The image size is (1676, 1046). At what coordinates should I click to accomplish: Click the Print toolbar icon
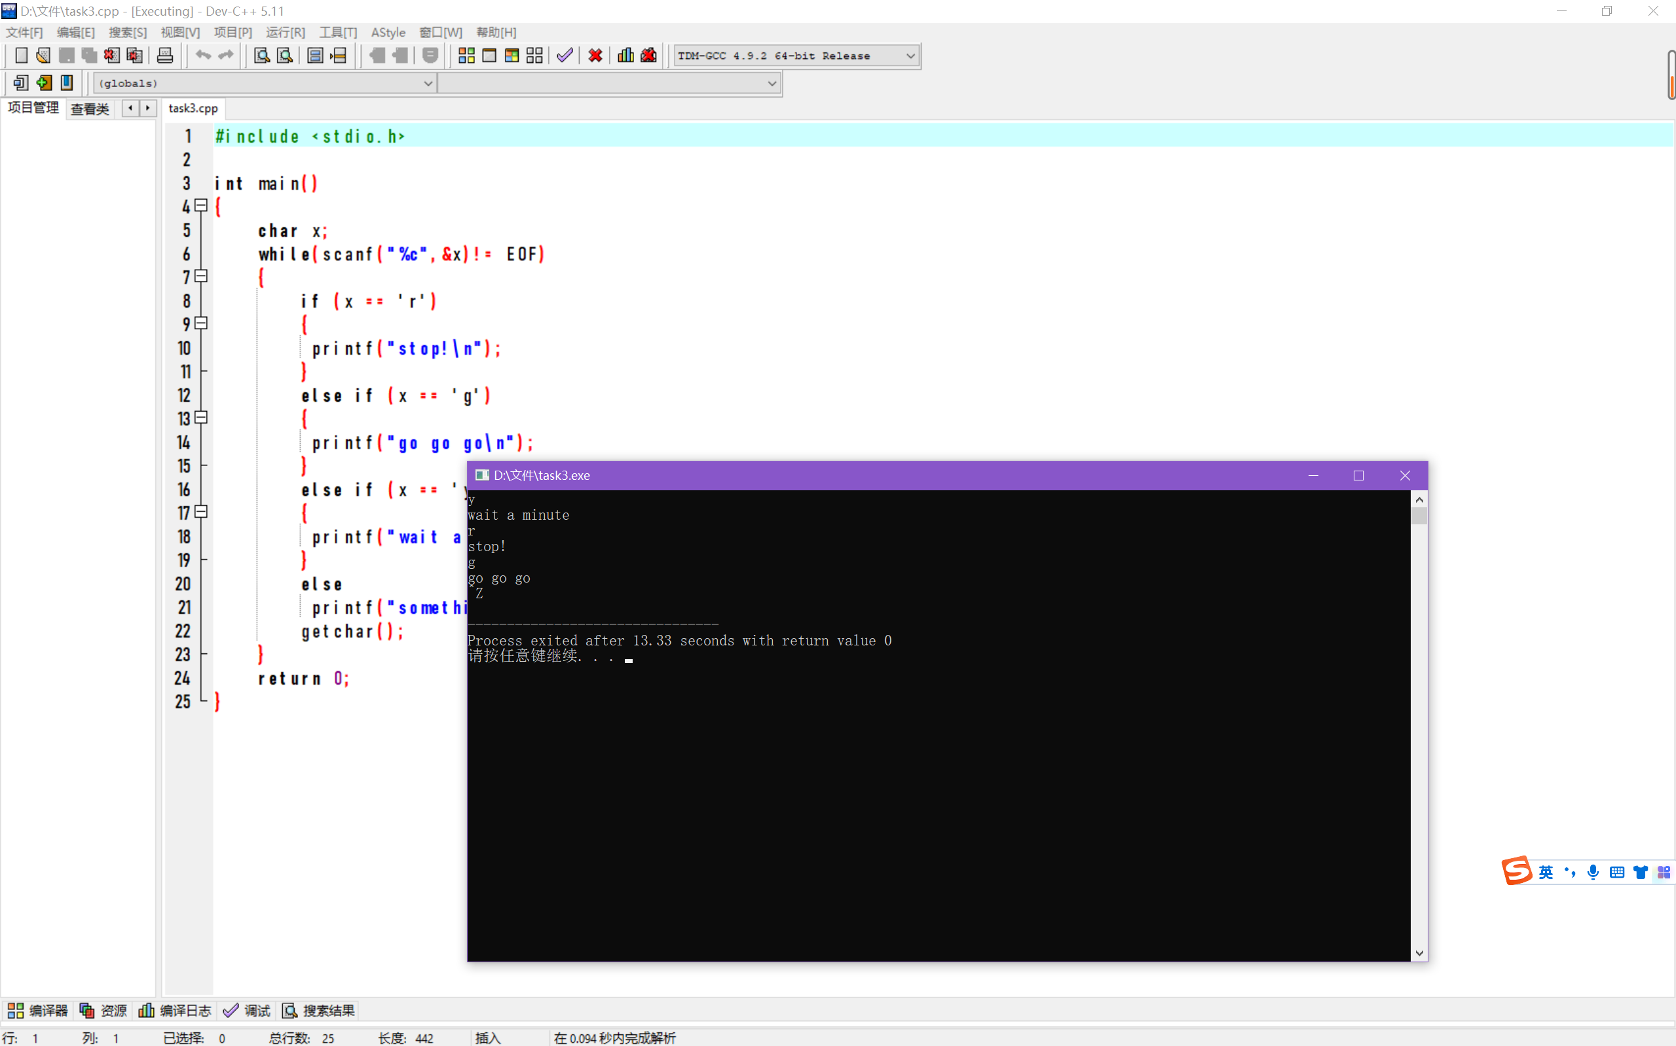point(164,56)
